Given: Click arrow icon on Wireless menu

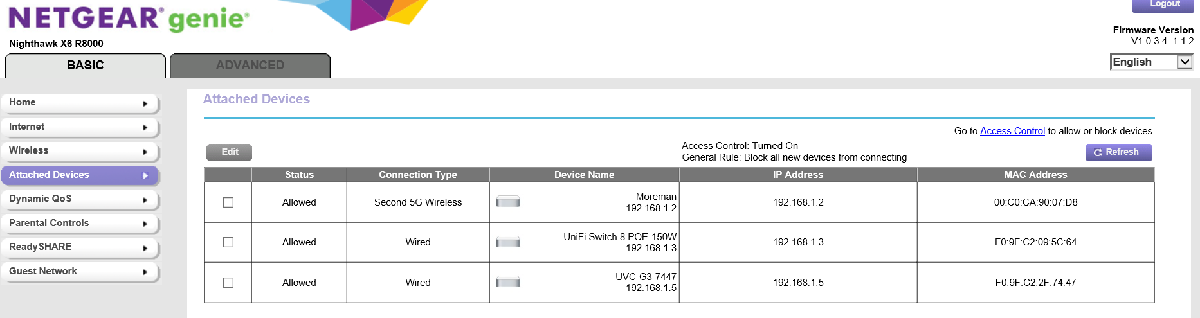Looking at the screenshot, I should [x=145, y=152].
